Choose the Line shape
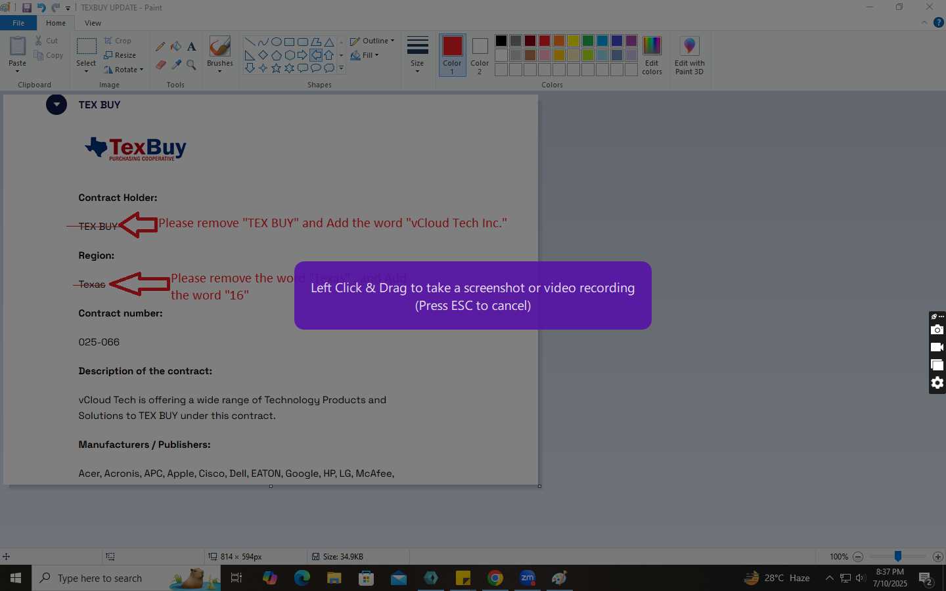Screen dimensions: 946x591 tap(250, 42)
